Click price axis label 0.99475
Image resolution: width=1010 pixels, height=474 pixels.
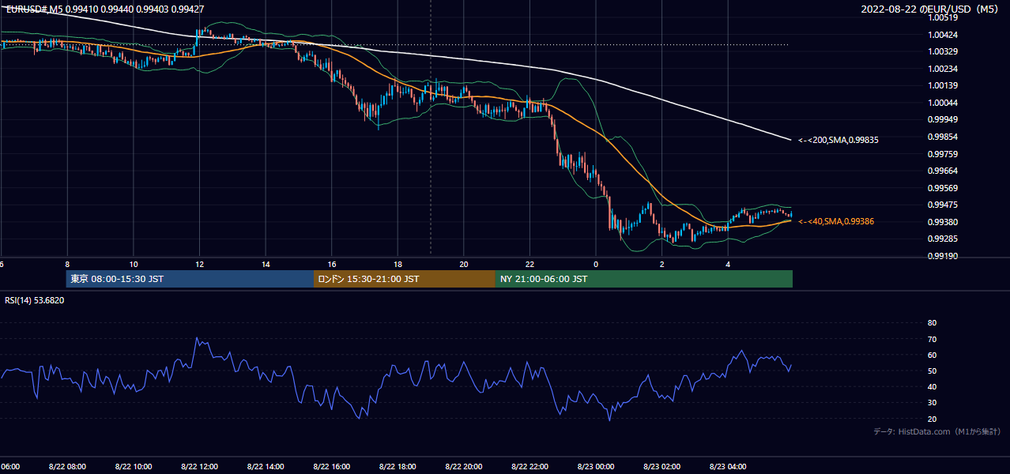(x=941, y=205)
